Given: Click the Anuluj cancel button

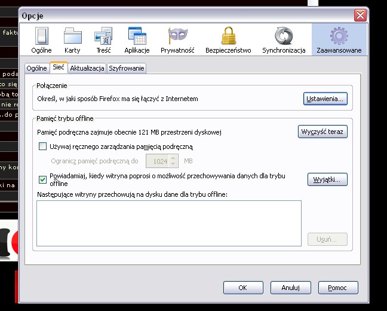Looking at the screenshot, I should pos(290,288).
